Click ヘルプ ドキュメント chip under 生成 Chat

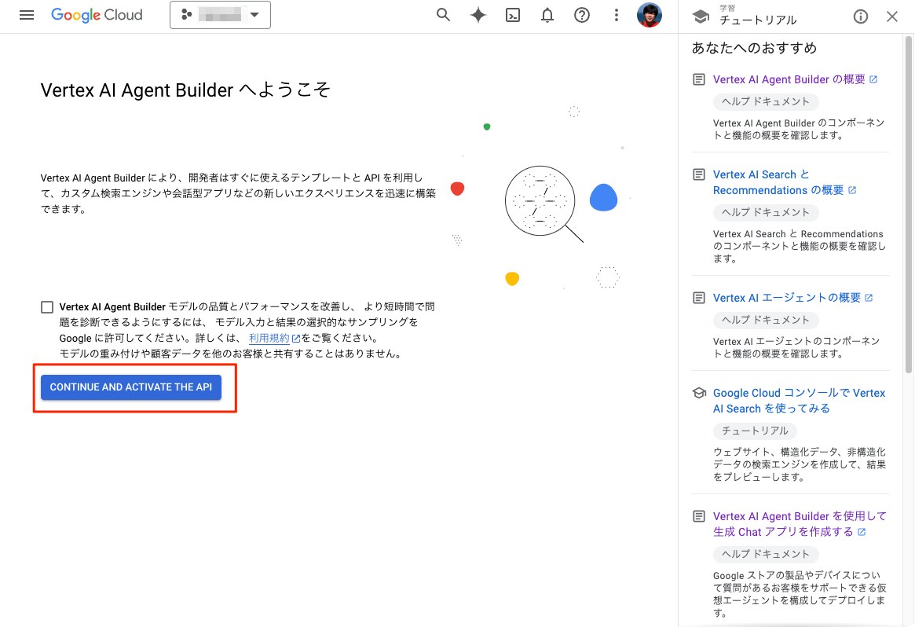(766, 554)
